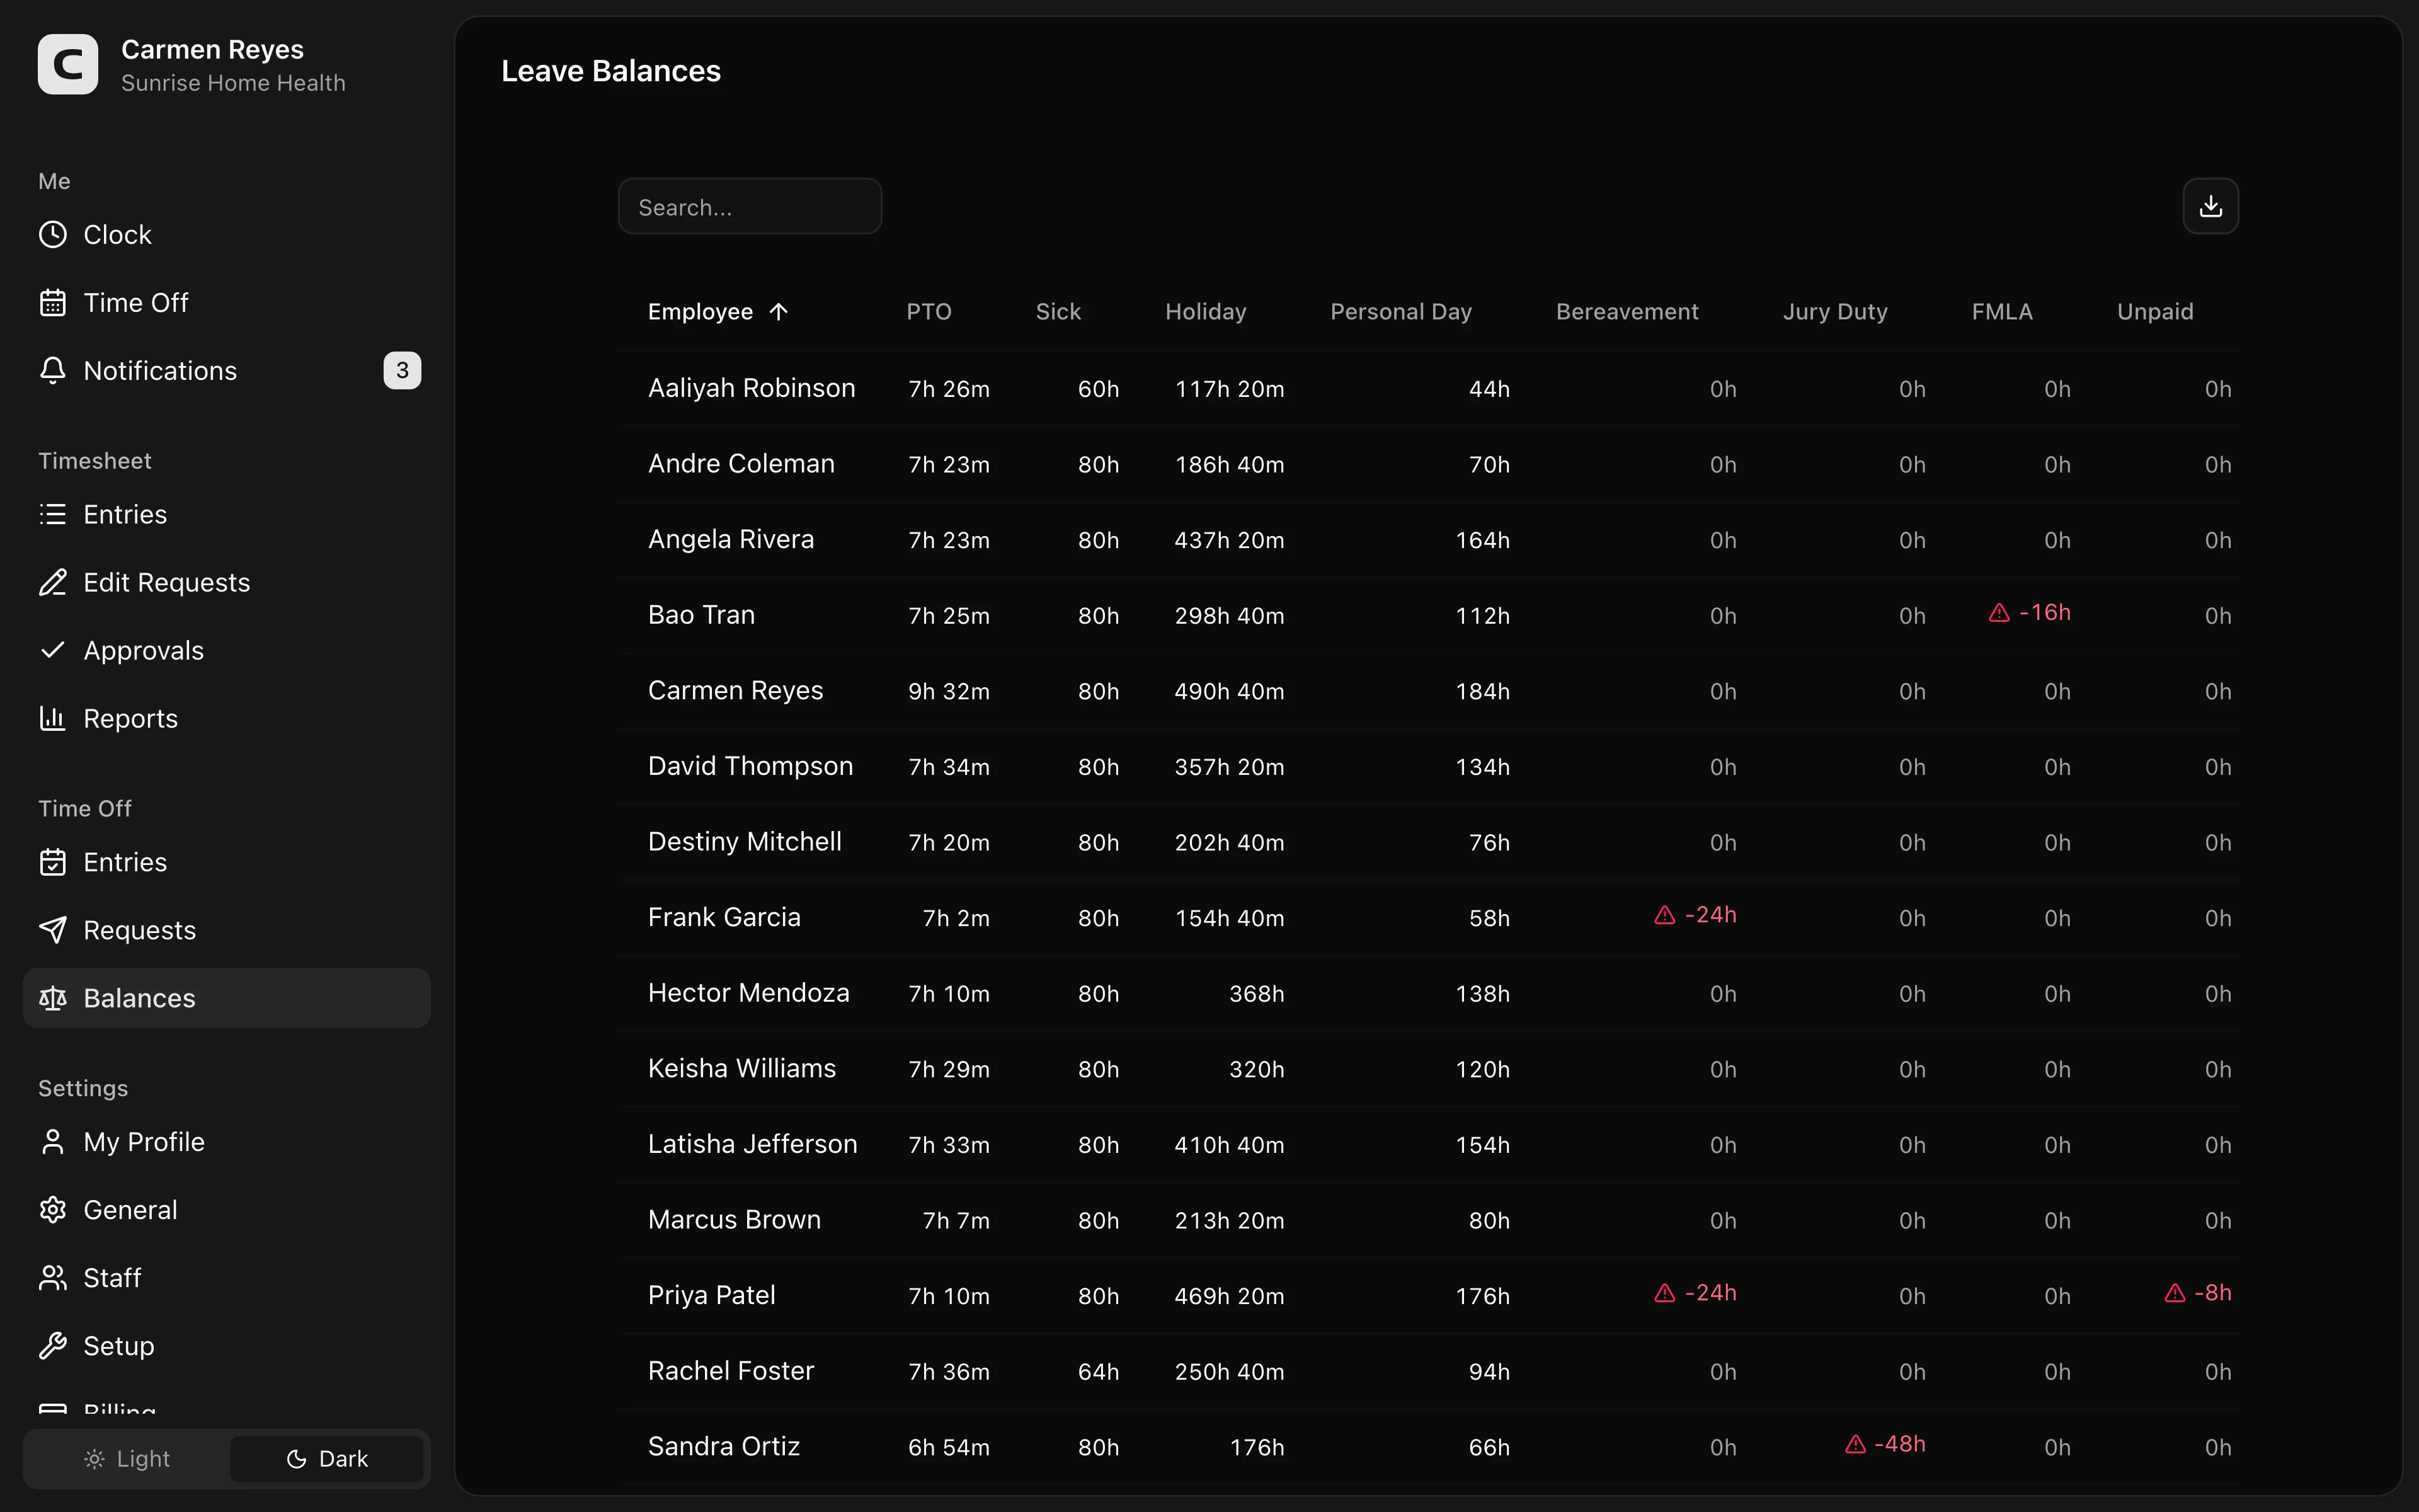
Task: Click the Leave Balances page title
Action: (611, 71)
